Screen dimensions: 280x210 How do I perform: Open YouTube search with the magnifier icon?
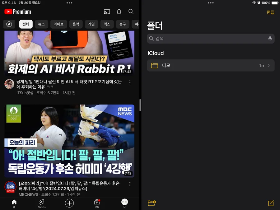(x=131, y=12)
